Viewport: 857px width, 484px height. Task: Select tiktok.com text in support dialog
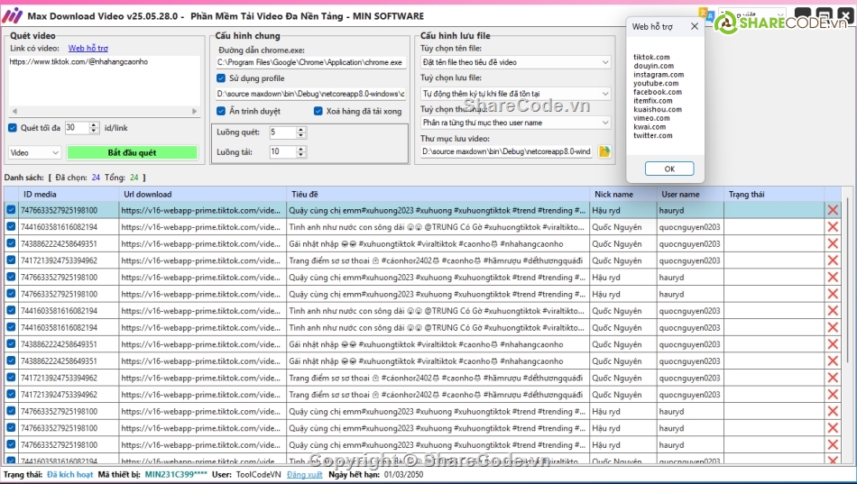tap(651, 57)
